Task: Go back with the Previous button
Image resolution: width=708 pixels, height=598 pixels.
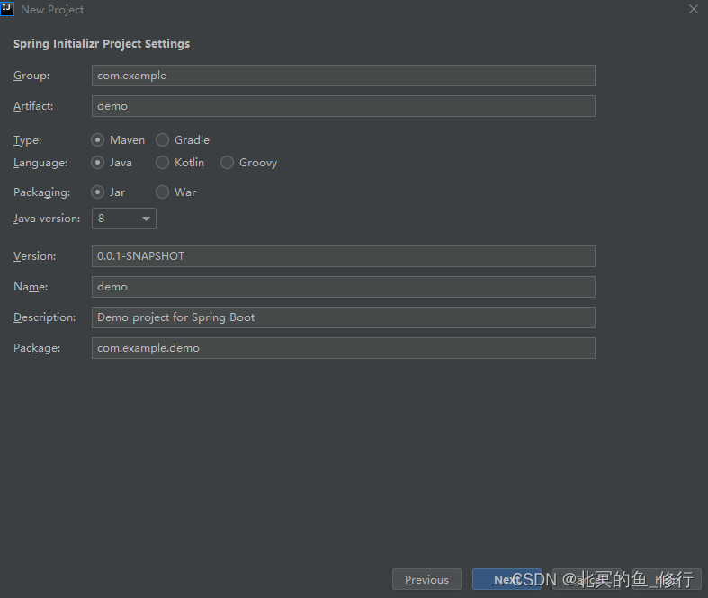Action: pyautogui.click(x=426, y=579)
